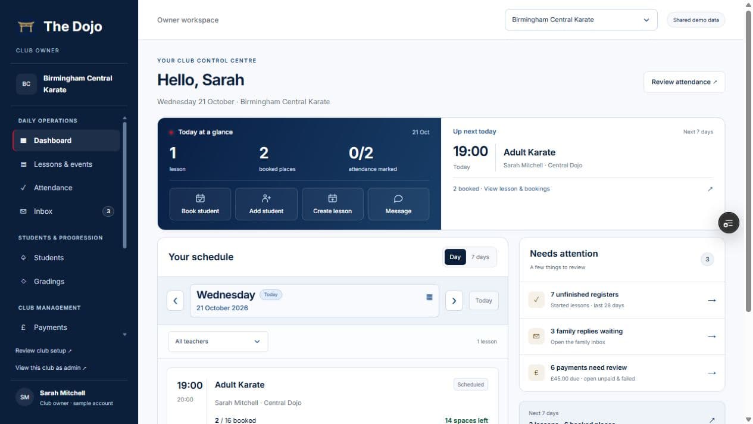This screenshot has height=424, width=753.
Task: Click the arrow on 3 family replies row
Action: click(711, 337)
